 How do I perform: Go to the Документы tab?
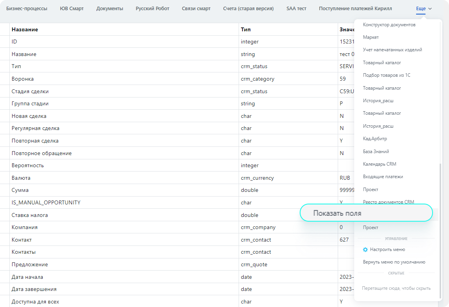110,9
